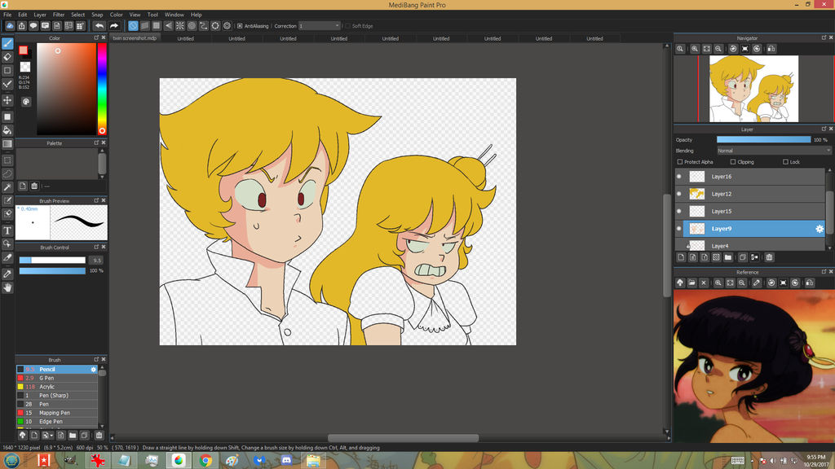Click the layer Opacity slider
The image size is (835, 469).
(763, 140)
